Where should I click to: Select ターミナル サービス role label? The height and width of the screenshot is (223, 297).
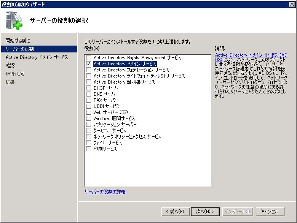click(x=110, y=130)
